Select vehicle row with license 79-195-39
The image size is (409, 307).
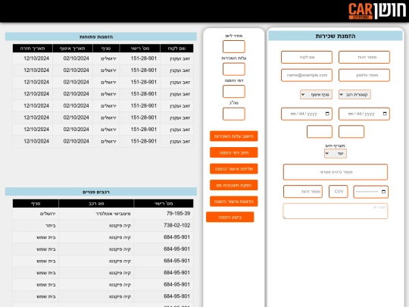click(x=103, y=214)
